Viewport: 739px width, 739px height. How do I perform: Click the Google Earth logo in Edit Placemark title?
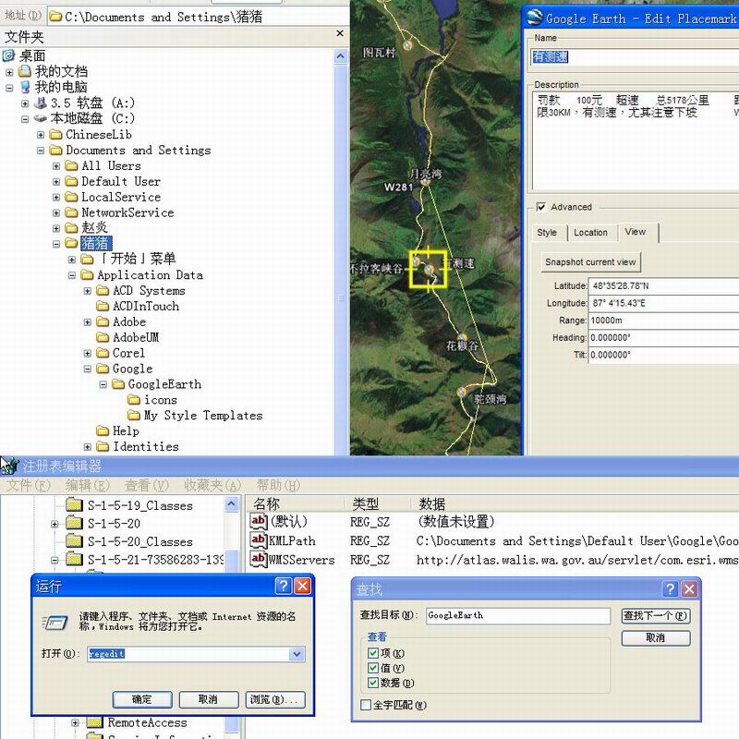point(534,18)
